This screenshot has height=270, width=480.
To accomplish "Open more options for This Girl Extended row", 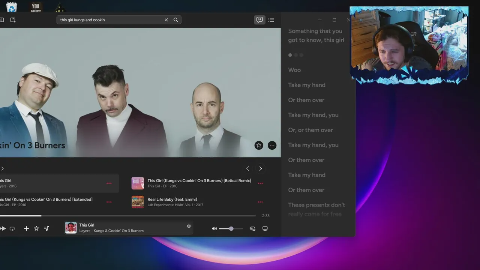I will point(109,202).
